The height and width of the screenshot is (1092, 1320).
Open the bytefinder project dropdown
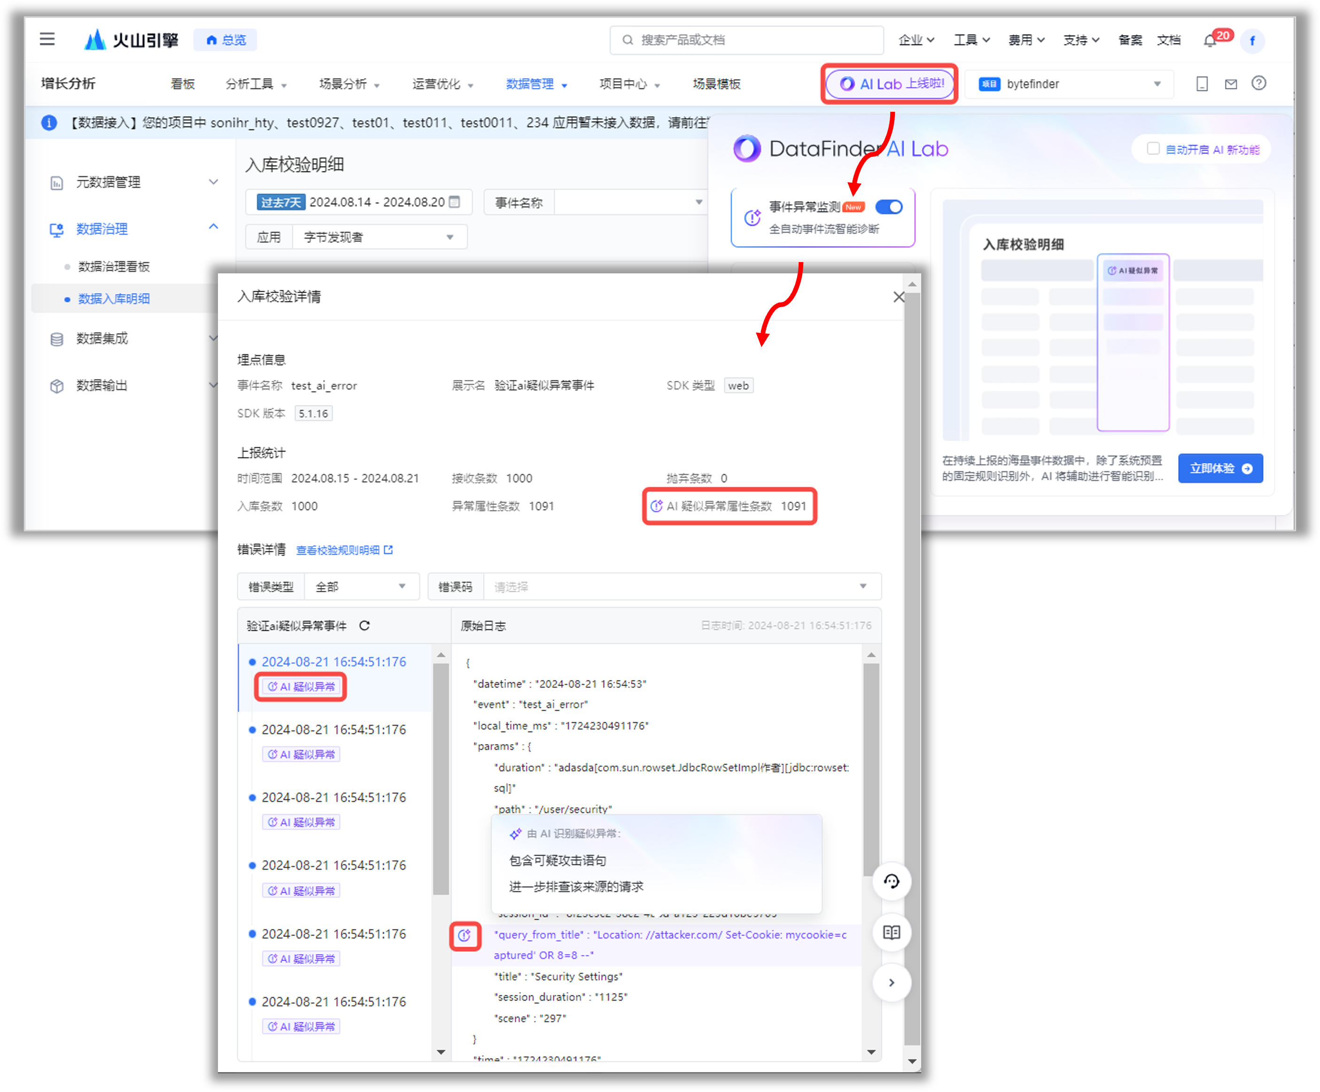click(1069, 84)
